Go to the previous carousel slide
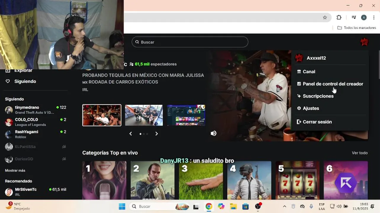Viewport: 380px width, 213px height. tap(131, 134)
